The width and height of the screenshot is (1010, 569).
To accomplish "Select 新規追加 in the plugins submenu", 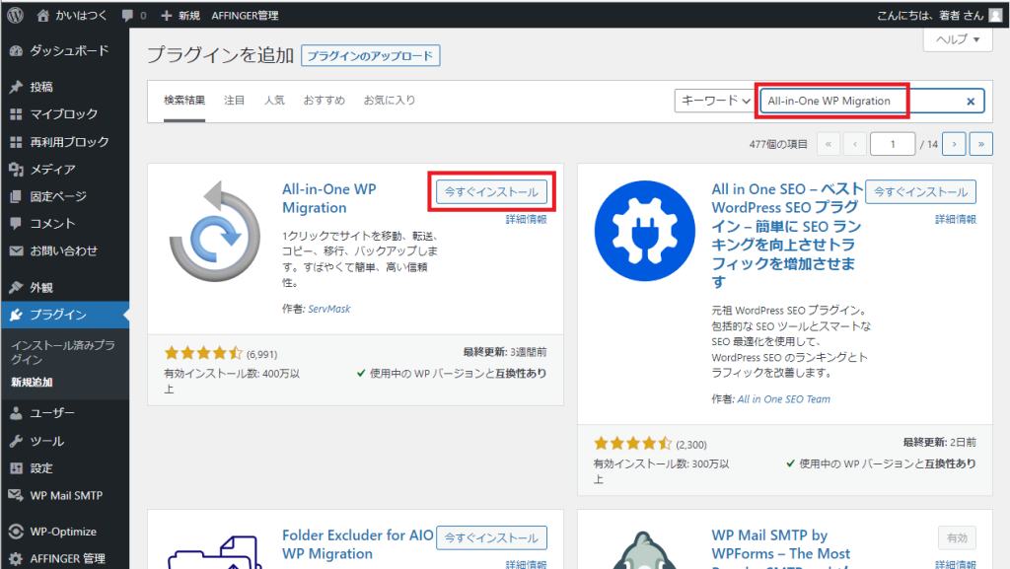I will tap(32, 382).
